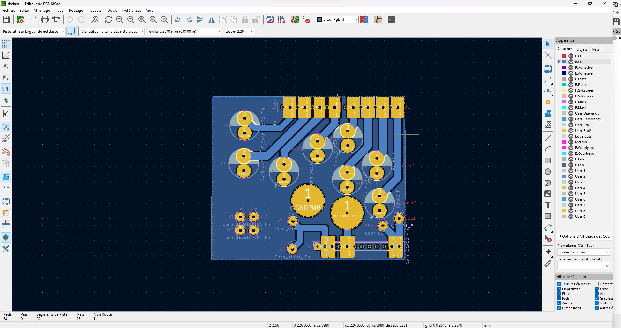Switch units to millimeters
The image size is (621, 328).
pos(6,88)
